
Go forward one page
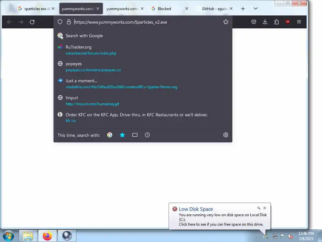pyautogui.click(x=21, y=22)
